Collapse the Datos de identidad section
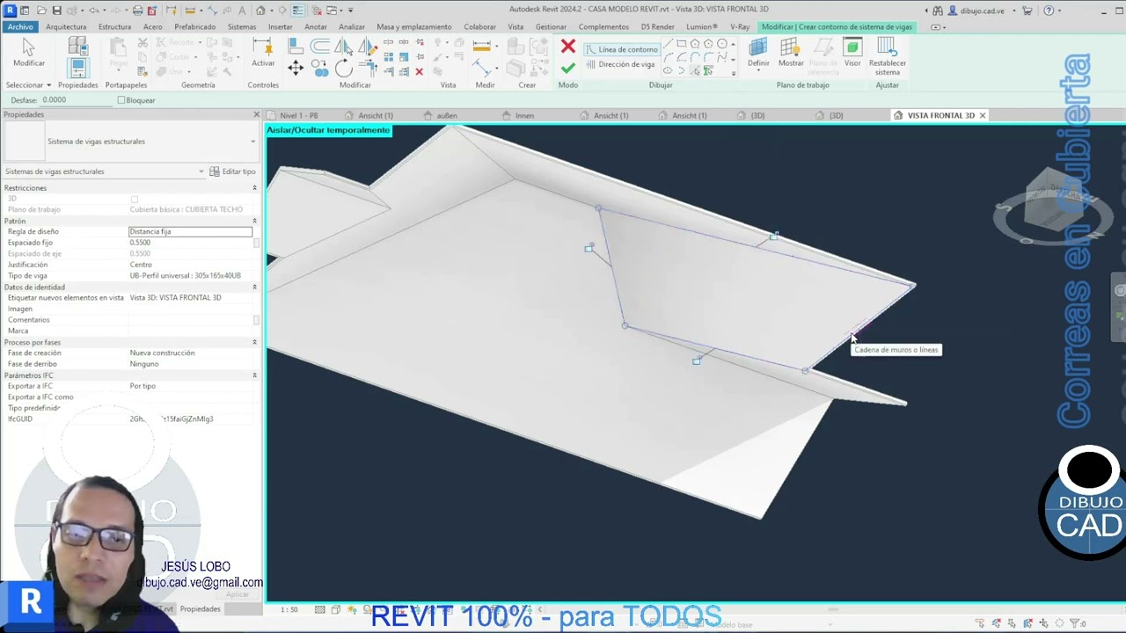1126x633 pixels. point(254,287)
